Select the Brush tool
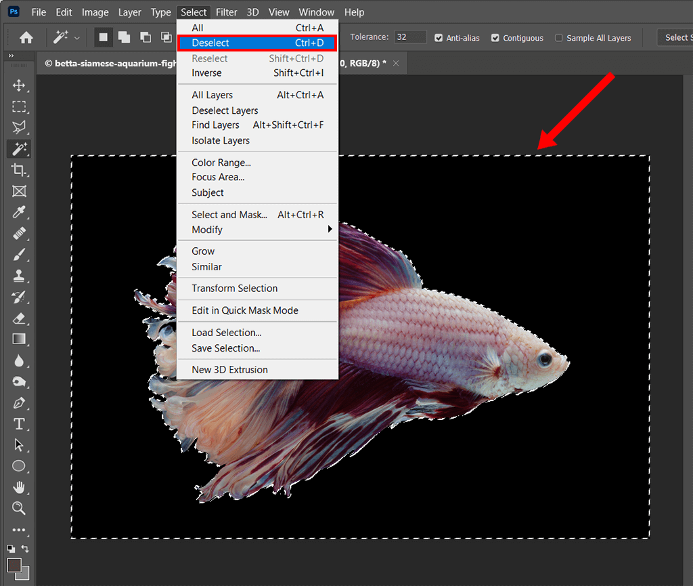 pyautogui.click(x=18, y=255)
